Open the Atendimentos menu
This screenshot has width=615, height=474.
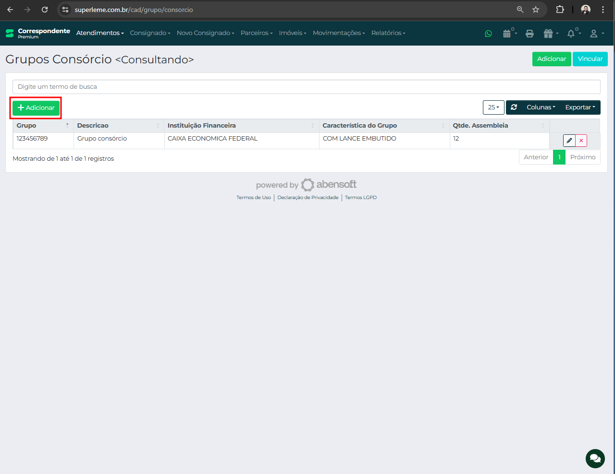coord(100,33)
